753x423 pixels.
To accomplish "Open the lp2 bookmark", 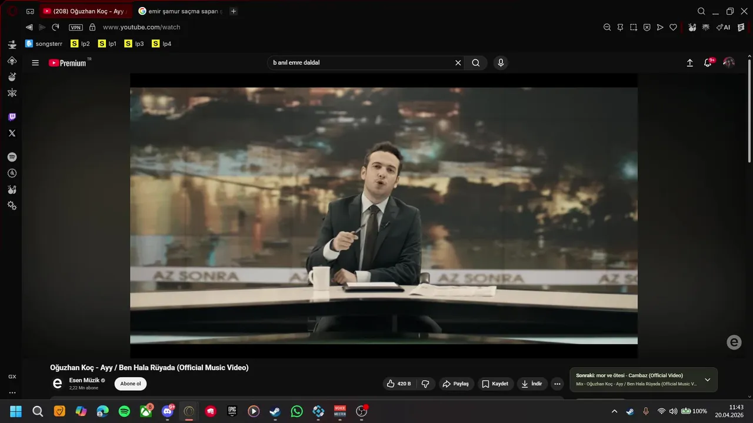I will pyautogui.click(x=80, y=43).
